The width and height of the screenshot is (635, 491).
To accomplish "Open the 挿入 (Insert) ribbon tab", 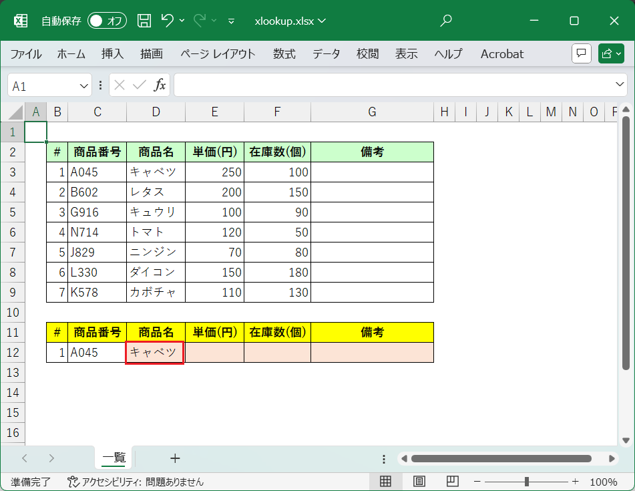I will tap(112, 54).
